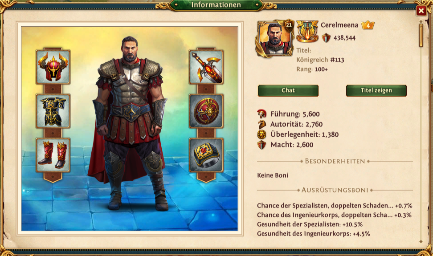Select the lion shield equipment slot
This screenshot has width=433, height=256.
click(x=206, y=111)
